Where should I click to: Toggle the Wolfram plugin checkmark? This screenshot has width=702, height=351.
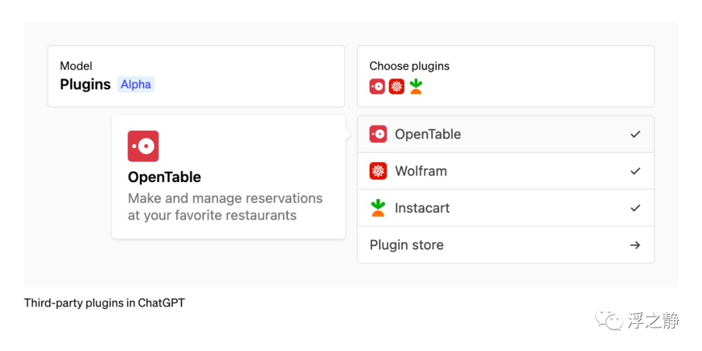(635, 171)
